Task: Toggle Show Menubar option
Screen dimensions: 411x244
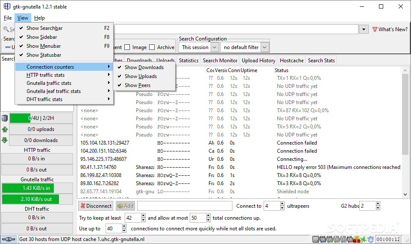Action: coord(64,46)
